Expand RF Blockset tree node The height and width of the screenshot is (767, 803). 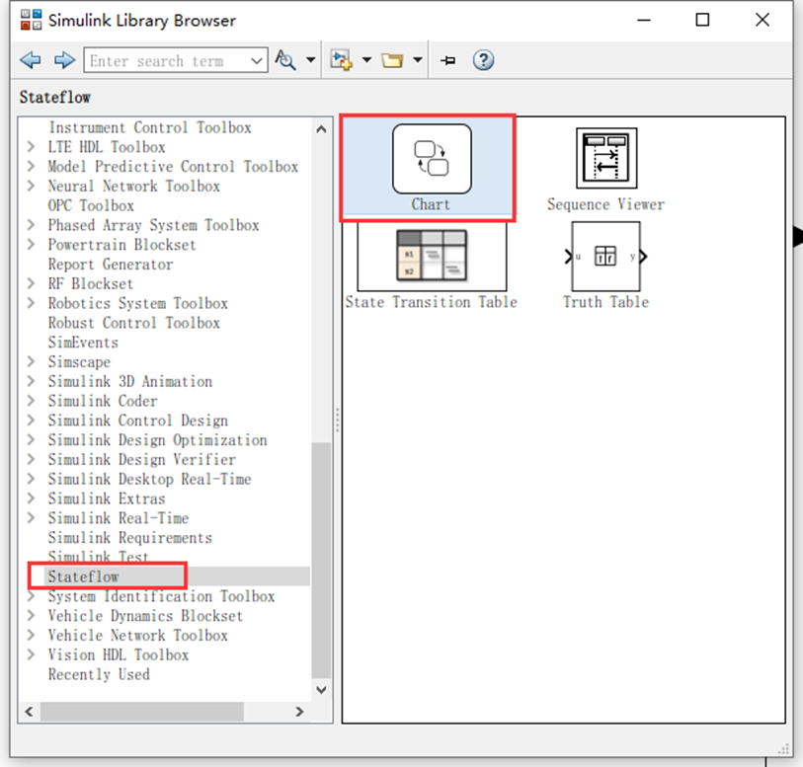pyautogui.click(x=32, y=283)
